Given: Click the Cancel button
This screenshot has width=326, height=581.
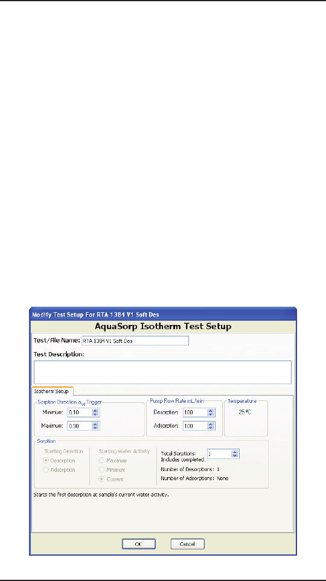Looking at the screenshot, I should 187,544.
